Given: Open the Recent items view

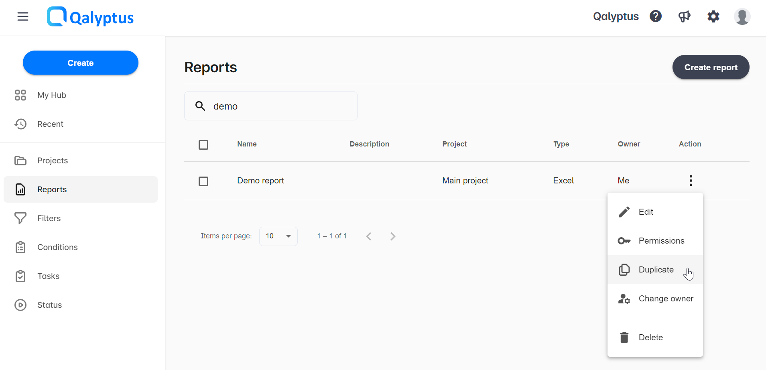Looking at the screenshot, I should (x=51, y=124).
